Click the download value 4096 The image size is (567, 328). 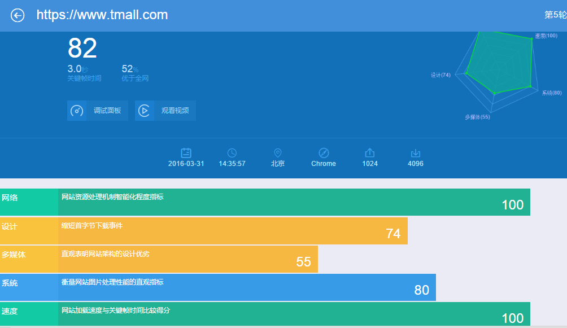pos(416,164)
